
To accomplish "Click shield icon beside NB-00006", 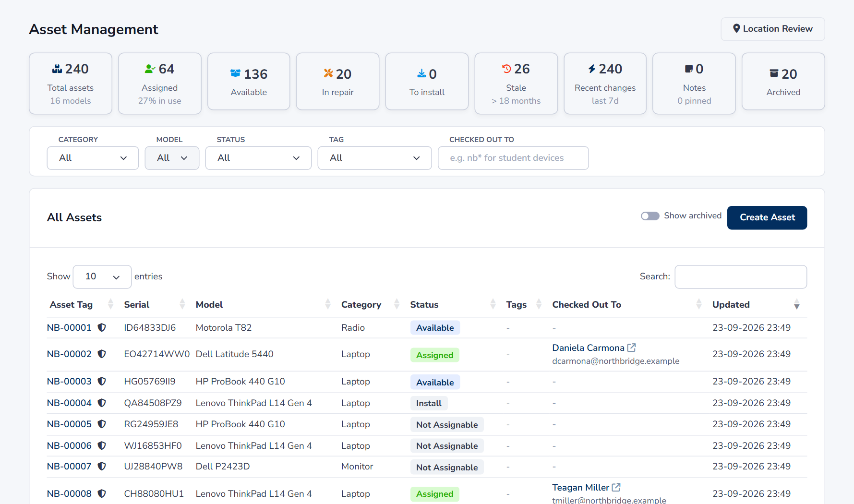I will click(102, 445).
